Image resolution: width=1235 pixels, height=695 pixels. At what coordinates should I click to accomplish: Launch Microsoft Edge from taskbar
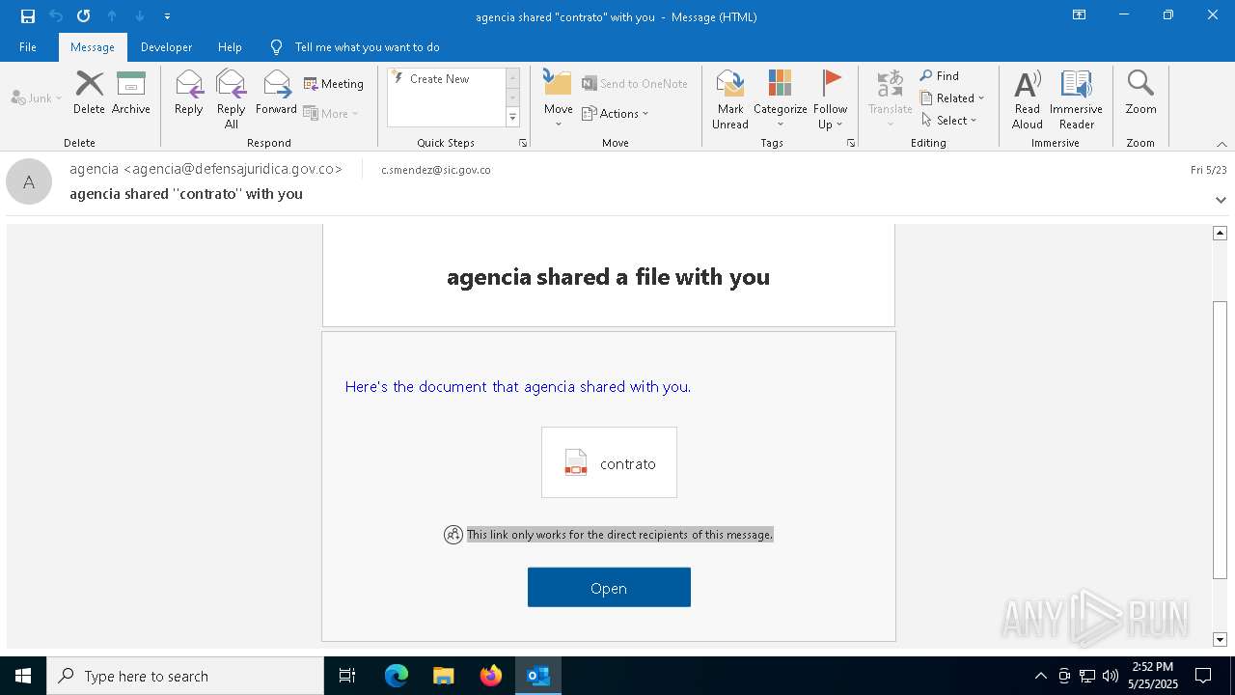click(397, 676)
